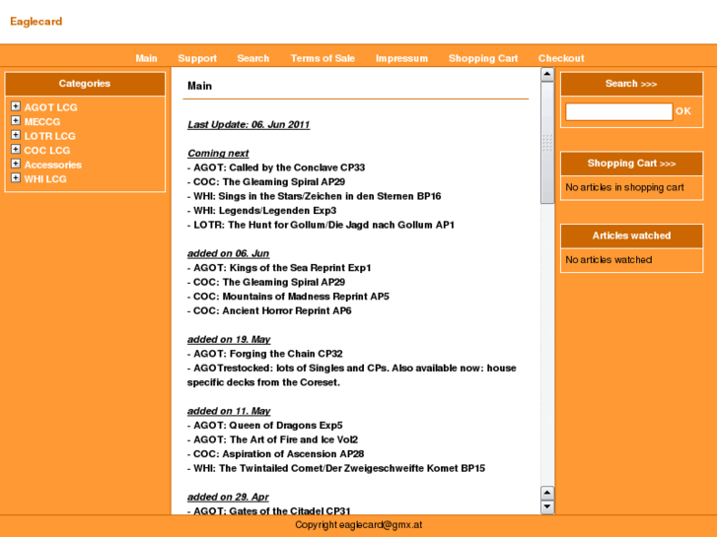Screen dimensions: 717x537
Task: Open the COC LCG category link
Action: click(47, 151)
